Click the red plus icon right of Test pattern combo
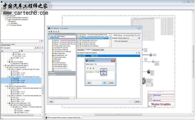This screenshot has width=195, height=120. (x=42, y=48)
